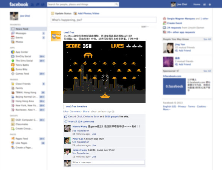The image size is (222, 170).
Task: Click the Tetris Battle app icon
Action: pyautogui.click(x=13, y=65)
